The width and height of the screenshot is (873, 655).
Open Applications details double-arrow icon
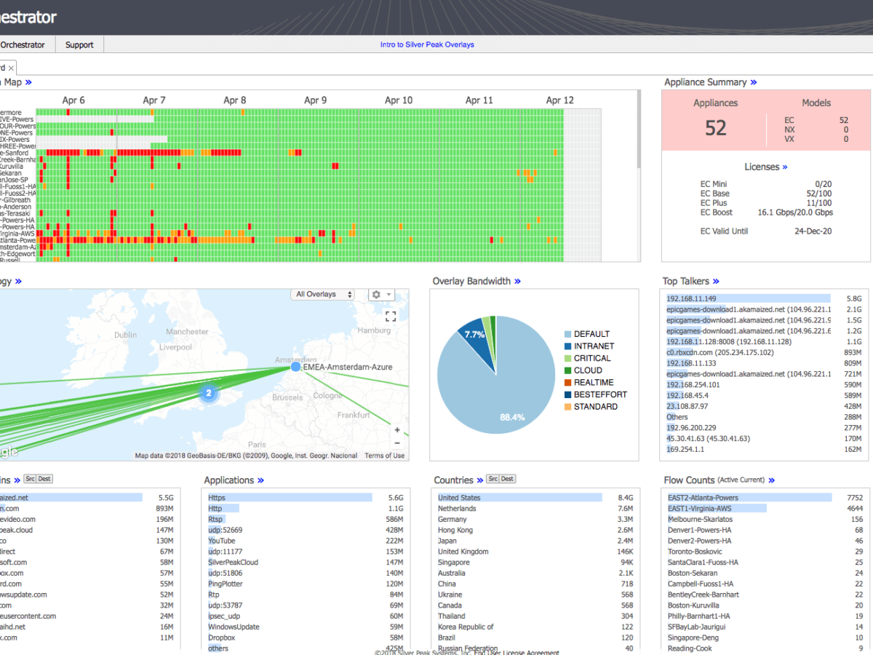point(260,480)
